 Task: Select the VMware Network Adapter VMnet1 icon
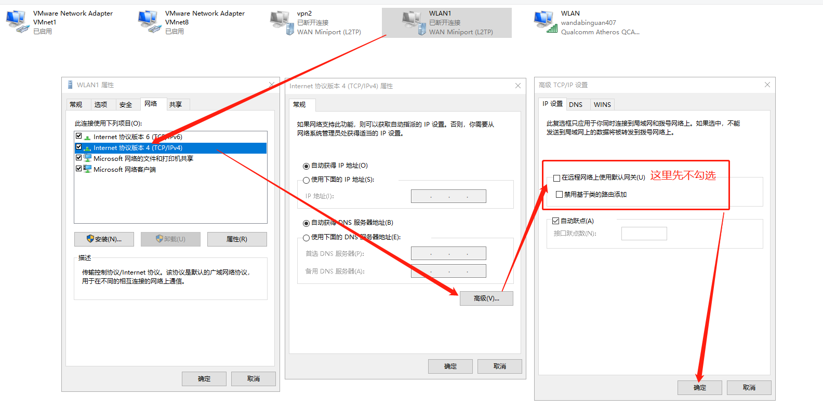pyautogui.click(x=17, y=22)
